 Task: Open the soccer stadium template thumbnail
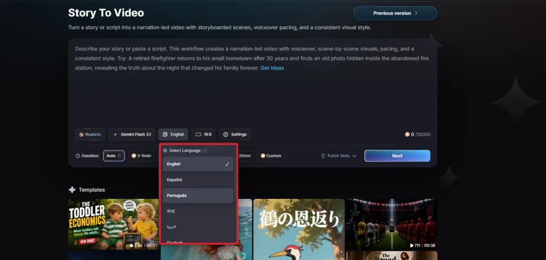391,224
